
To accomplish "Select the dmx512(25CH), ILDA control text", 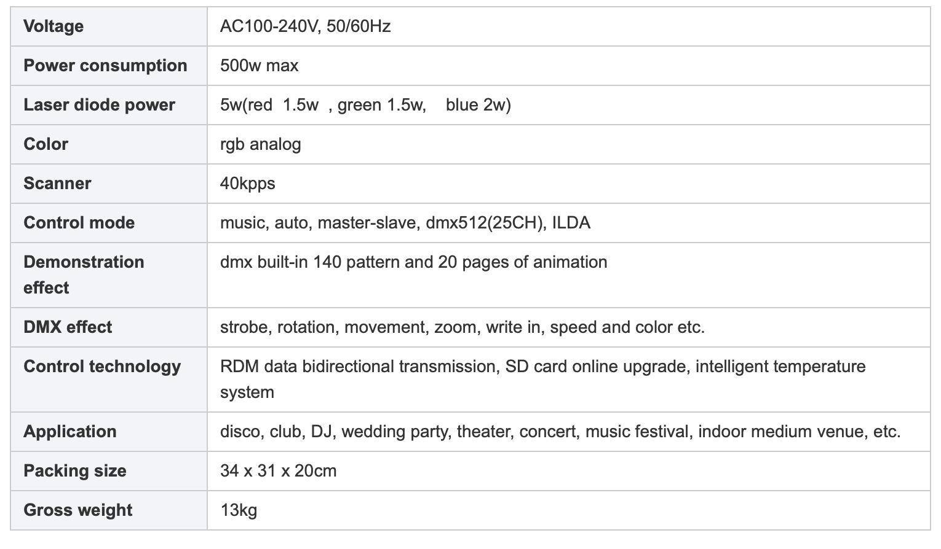I will (x=508, y=223).
